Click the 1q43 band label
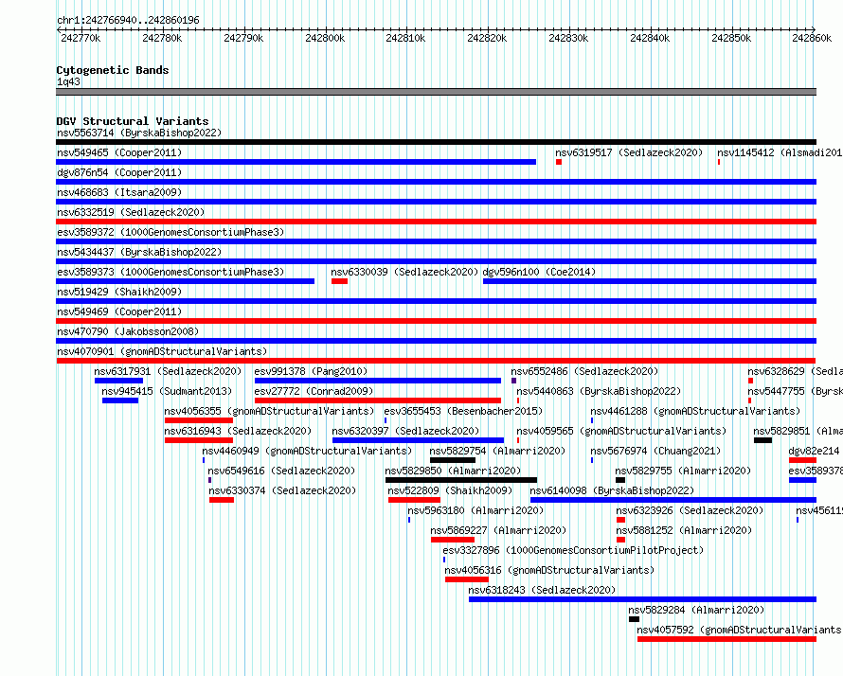Screen dimensions: 843x676 pyautogui.click(x=68, y=81)
